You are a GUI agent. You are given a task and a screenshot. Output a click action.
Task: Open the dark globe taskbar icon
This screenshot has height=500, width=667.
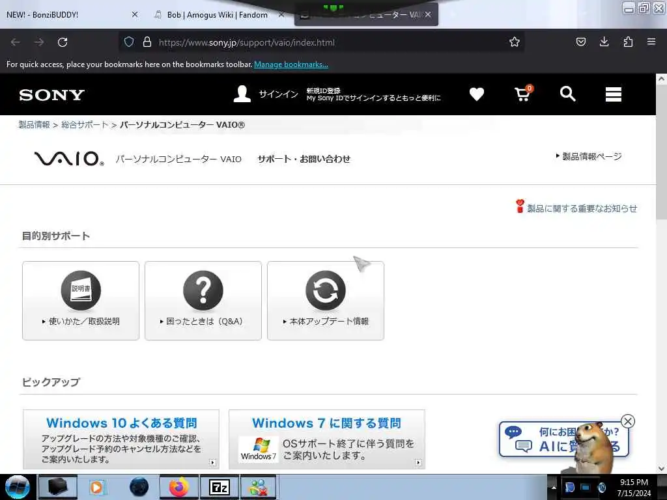(139, 487)
